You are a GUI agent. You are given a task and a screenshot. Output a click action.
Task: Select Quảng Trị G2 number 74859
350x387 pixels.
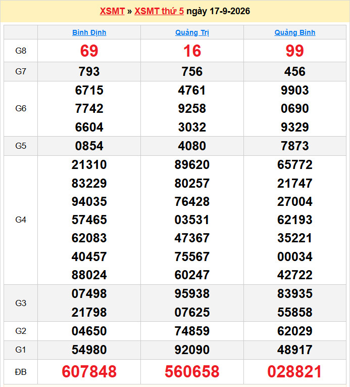coord(192,331)
